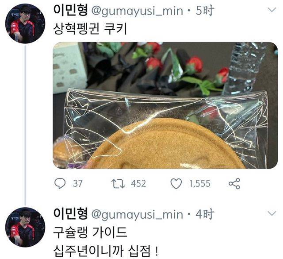Click the 452 retweet count
This screenshot has width=283, height=259.
click(x=138, y=184)
